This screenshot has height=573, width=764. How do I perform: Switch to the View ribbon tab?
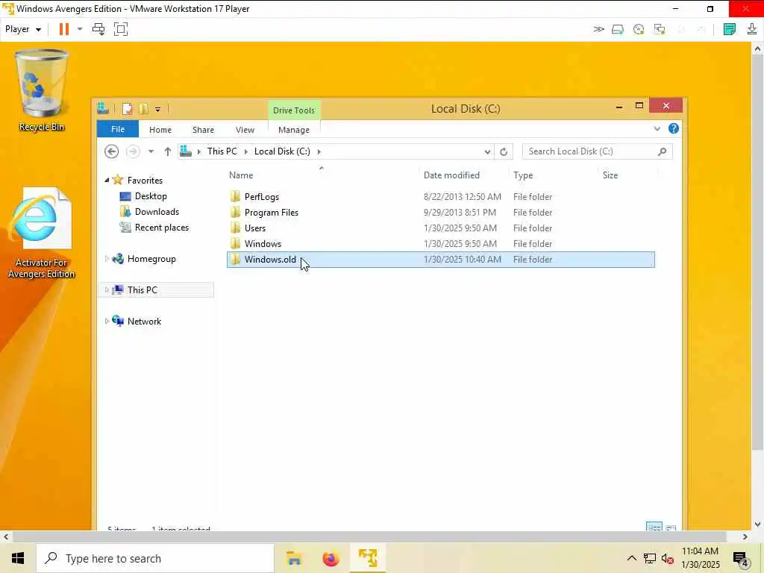coord(245,130)
